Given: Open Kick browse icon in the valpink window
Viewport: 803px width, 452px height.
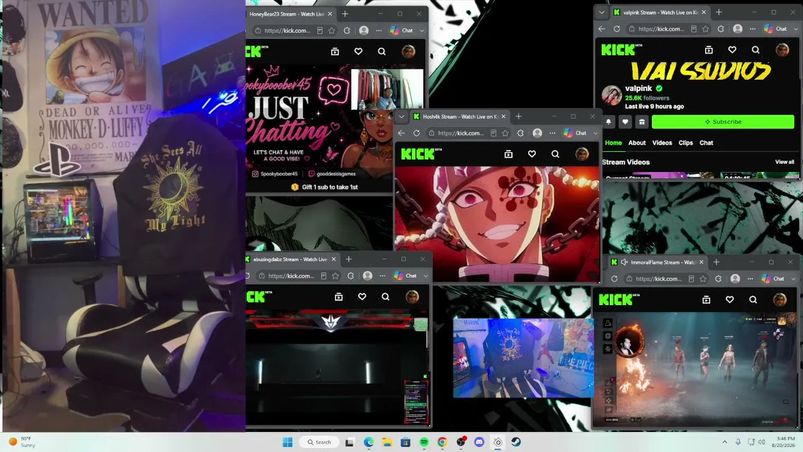Looking at the screenshot, I should 708,50.
